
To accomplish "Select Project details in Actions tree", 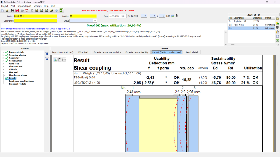I will (16, 52).
